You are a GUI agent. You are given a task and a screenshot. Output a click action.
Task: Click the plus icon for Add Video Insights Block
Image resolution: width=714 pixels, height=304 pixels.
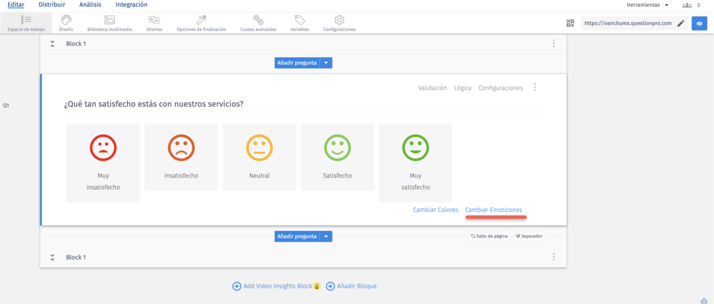pyautogui.click(x=237, y=286)
